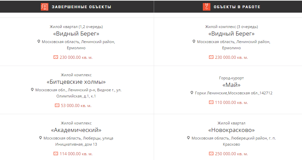The image size is (302, 160).
Task: Click the crane hook icon beside Объекты в работе
Action: click(x=207, y=7)
